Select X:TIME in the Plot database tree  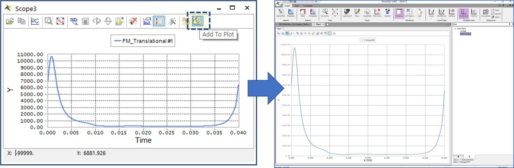tap(463, 31)
